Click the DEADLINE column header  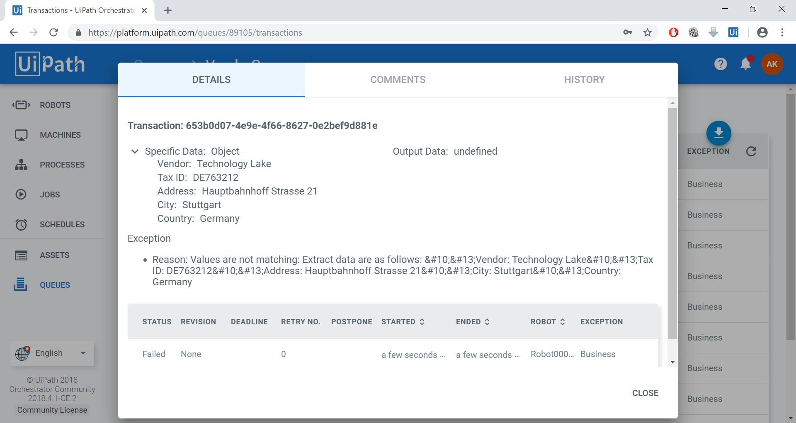click(249, 321)
